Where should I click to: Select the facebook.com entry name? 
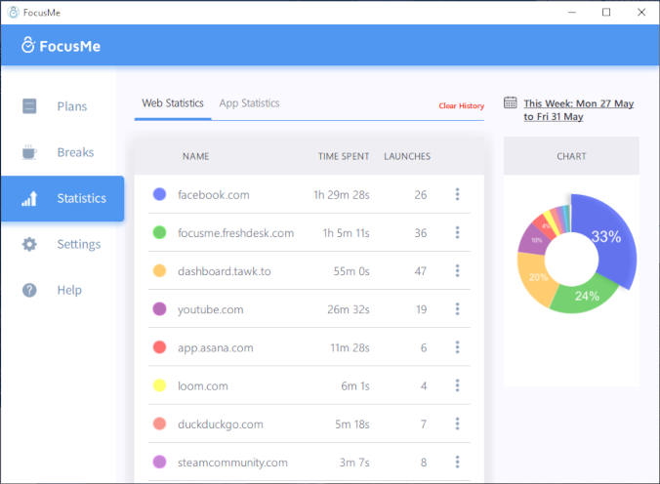click(x=214, y=195)
